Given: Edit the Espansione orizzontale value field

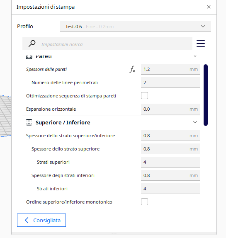Looking at the screenshot, I should [170, 109].
